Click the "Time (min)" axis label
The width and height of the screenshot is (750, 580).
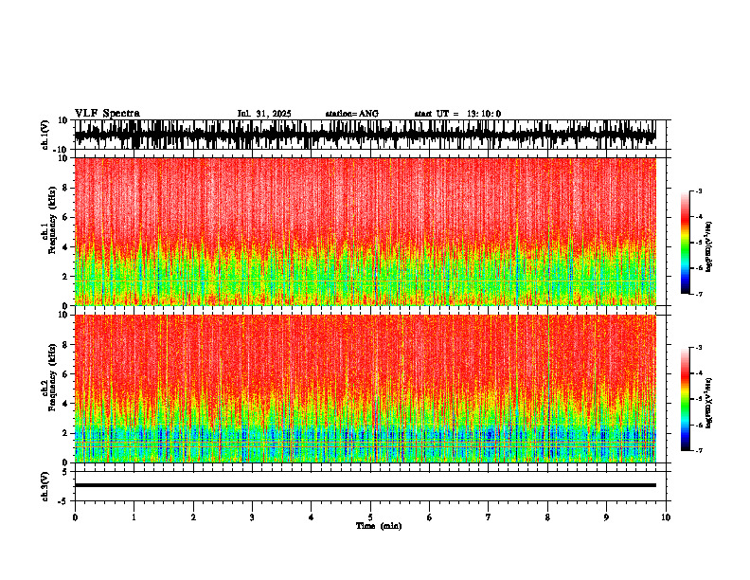tap(379, 526)
